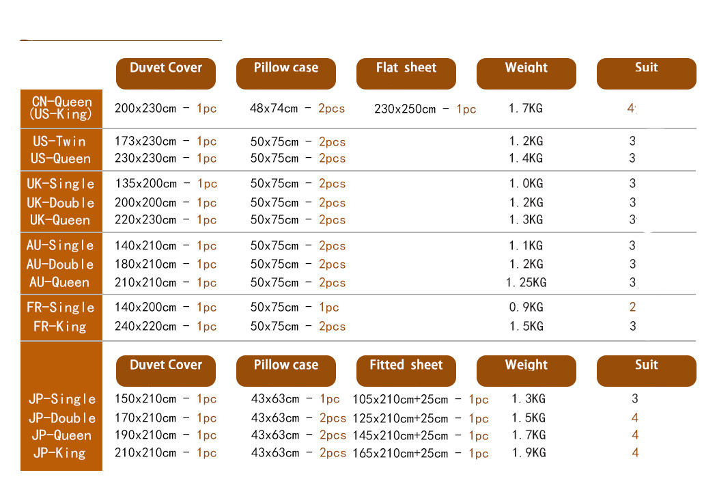Select the JP-Single size label
717x492 pixels.
coord(62,399)
